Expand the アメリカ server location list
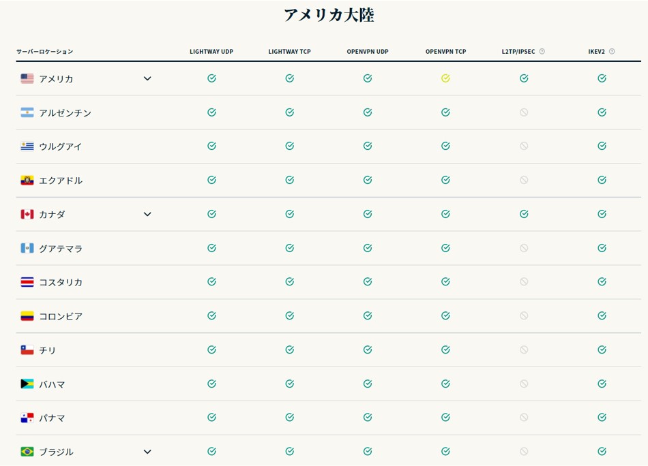 pyautogui.click(x=147, y=78)
